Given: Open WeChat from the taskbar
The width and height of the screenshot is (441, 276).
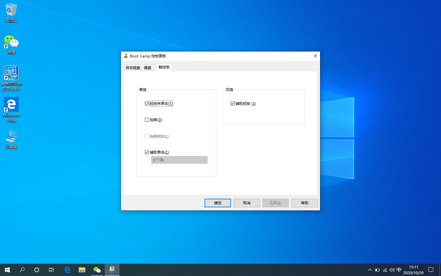Looking at the screenshot, I should pyautogui.click(x=97, y=270).
